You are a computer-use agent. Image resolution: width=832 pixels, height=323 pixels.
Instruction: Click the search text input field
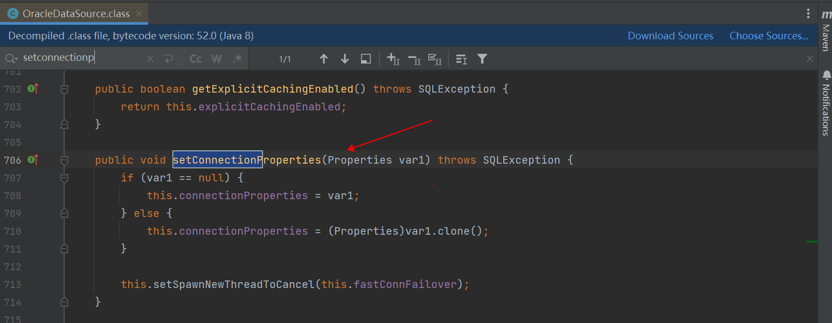[84, 58]
